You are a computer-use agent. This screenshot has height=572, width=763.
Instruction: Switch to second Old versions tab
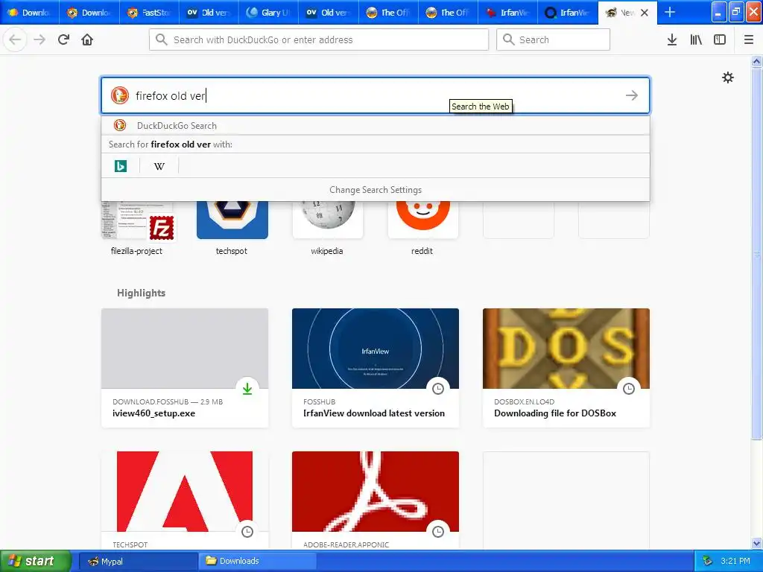point(328,13)
